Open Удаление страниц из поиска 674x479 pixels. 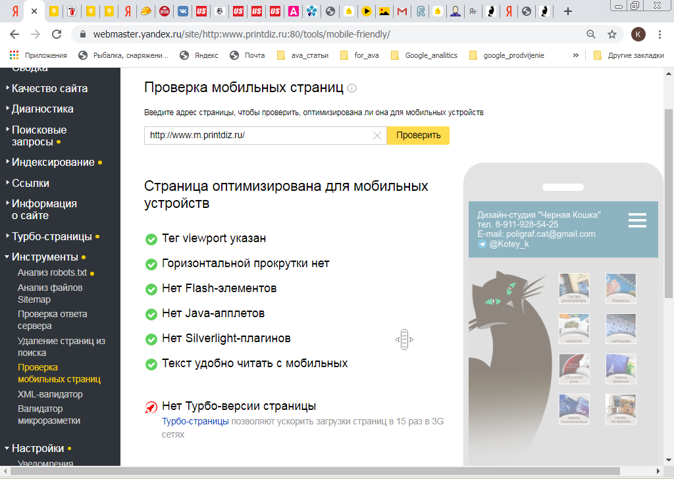61,347
